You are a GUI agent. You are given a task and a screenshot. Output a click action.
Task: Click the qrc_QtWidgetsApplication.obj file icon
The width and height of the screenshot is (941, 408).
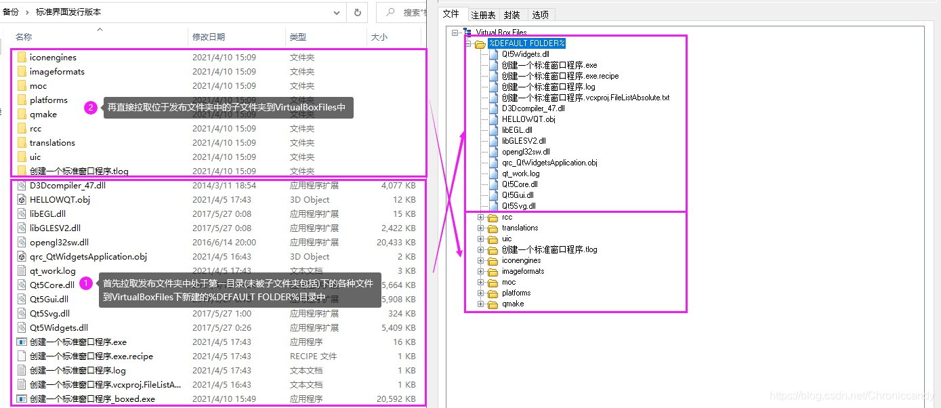click(x=22, y=256)
